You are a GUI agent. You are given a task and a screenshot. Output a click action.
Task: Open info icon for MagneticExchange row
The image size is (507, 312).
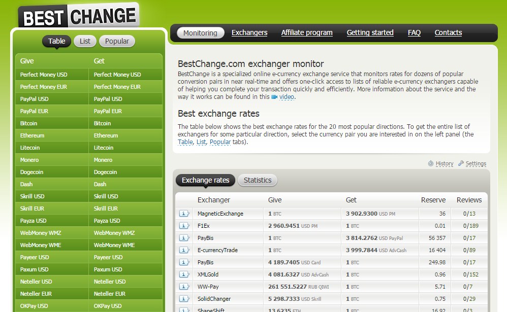(184, 214)
